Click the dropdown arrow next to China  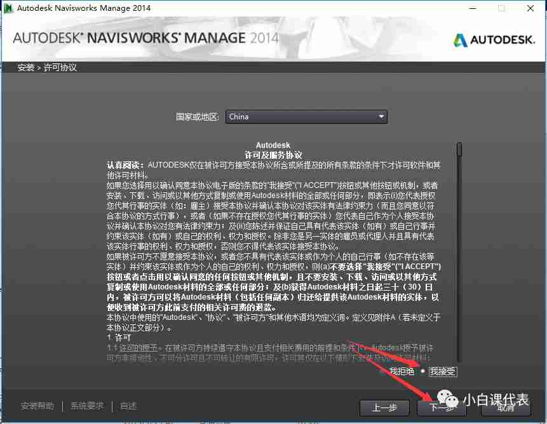coord(381,117)
